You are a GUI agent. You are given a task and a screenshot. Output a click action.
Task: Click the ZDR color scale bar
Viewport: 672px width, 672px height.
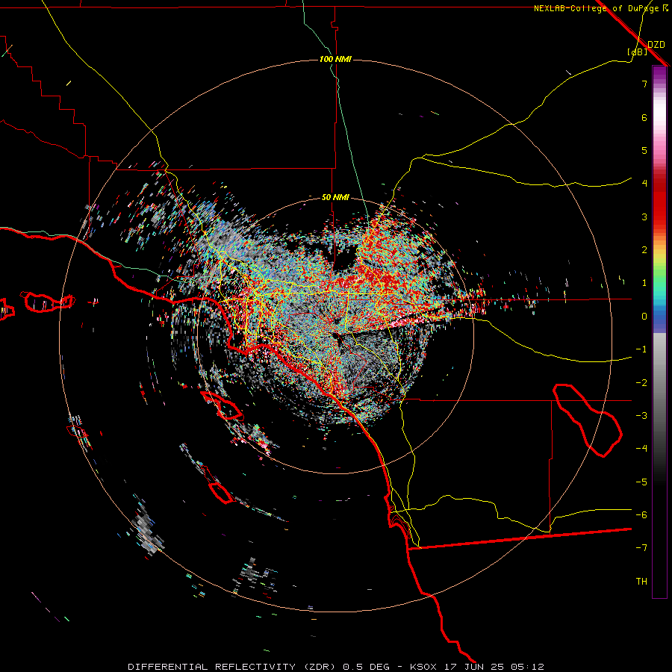659,332
